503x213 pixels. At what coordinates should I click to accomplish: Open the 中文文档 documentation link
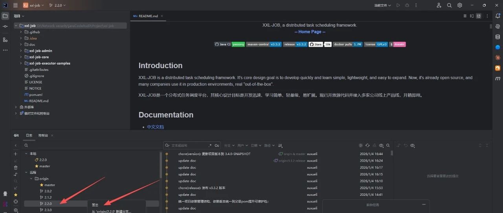[155, 127]
